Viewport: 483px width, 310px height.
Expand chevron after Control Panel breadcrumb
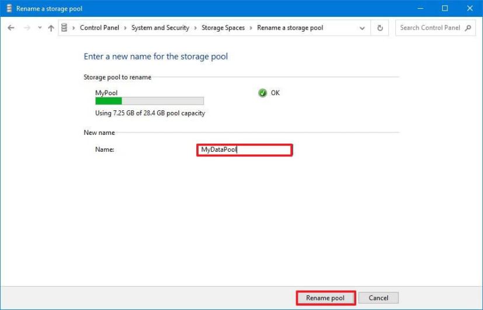127,28
